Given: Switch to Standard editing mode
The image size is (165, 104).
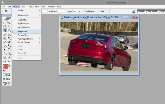Looking at the screenshot, I should tap(5, 75).
